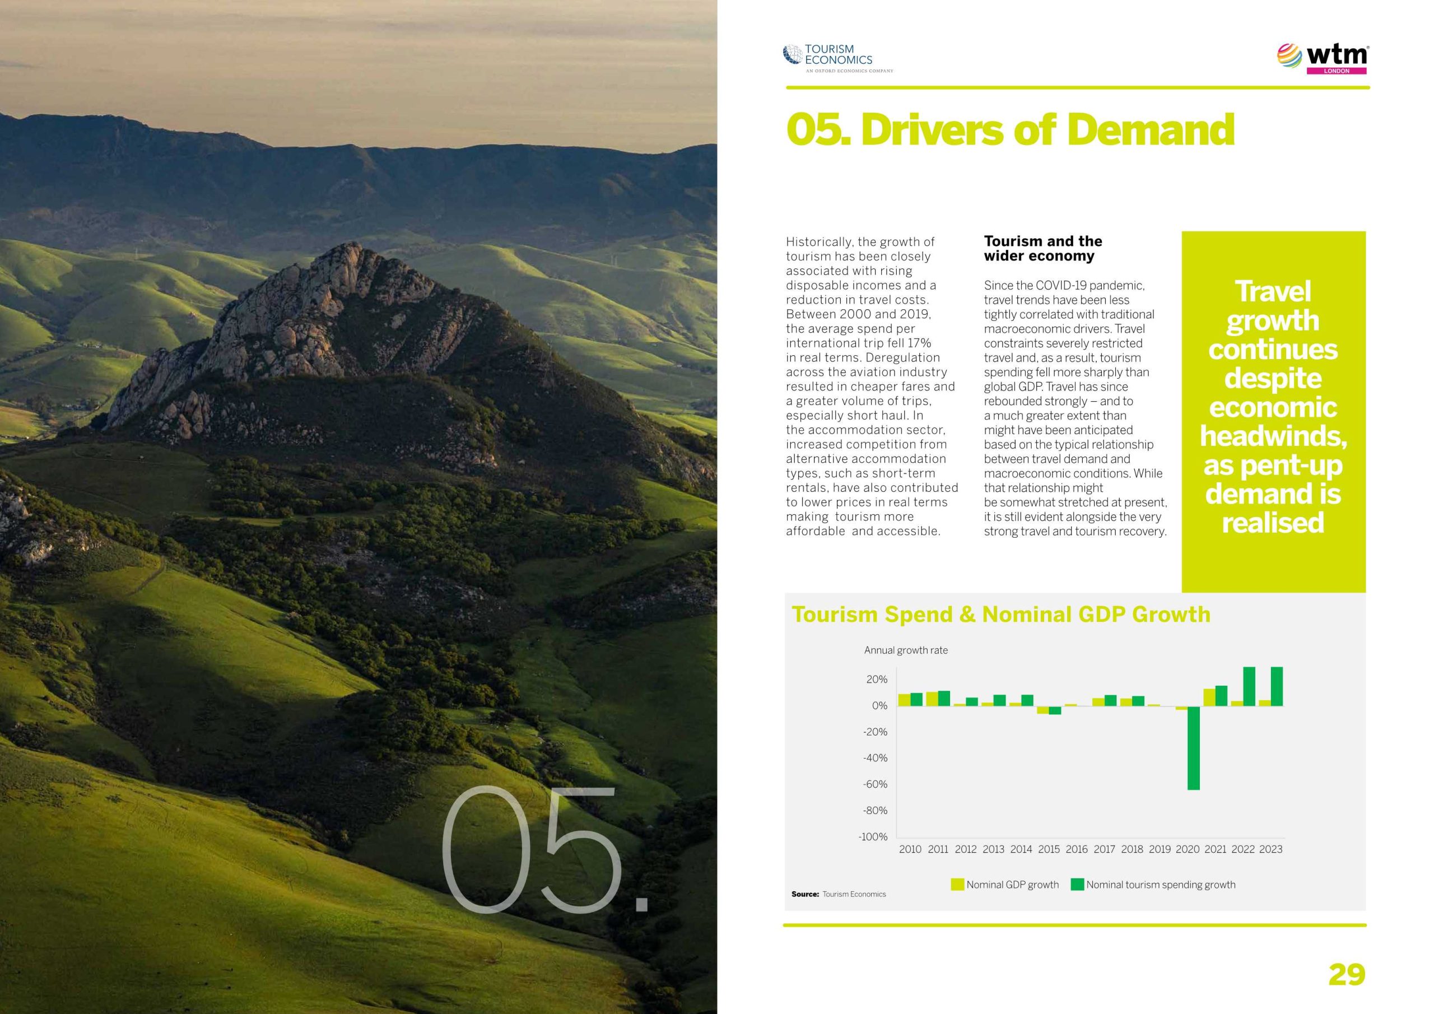1434x1014 pixels.
Task: Click the Source: Tourism Economics caption
Action: click(838, 894)
